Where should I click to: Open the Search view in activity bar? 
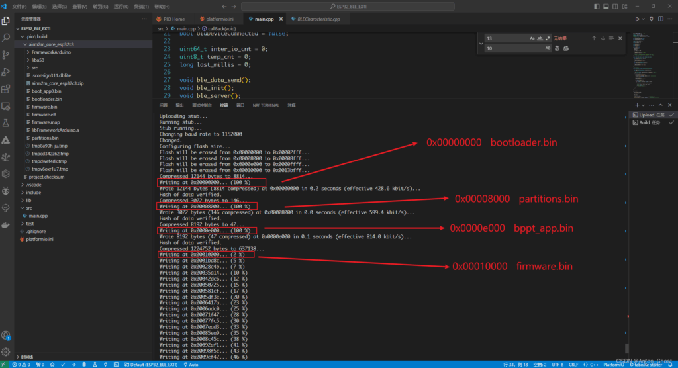(6, 37)
